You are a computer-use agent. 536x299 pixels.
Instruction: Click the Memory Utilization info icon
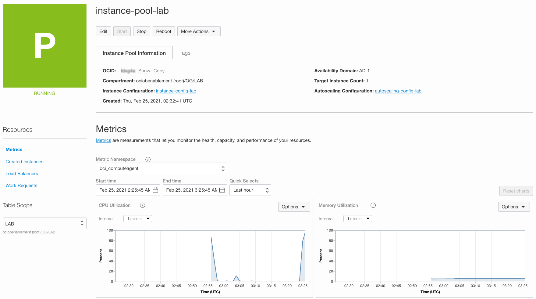click(373, 205)
